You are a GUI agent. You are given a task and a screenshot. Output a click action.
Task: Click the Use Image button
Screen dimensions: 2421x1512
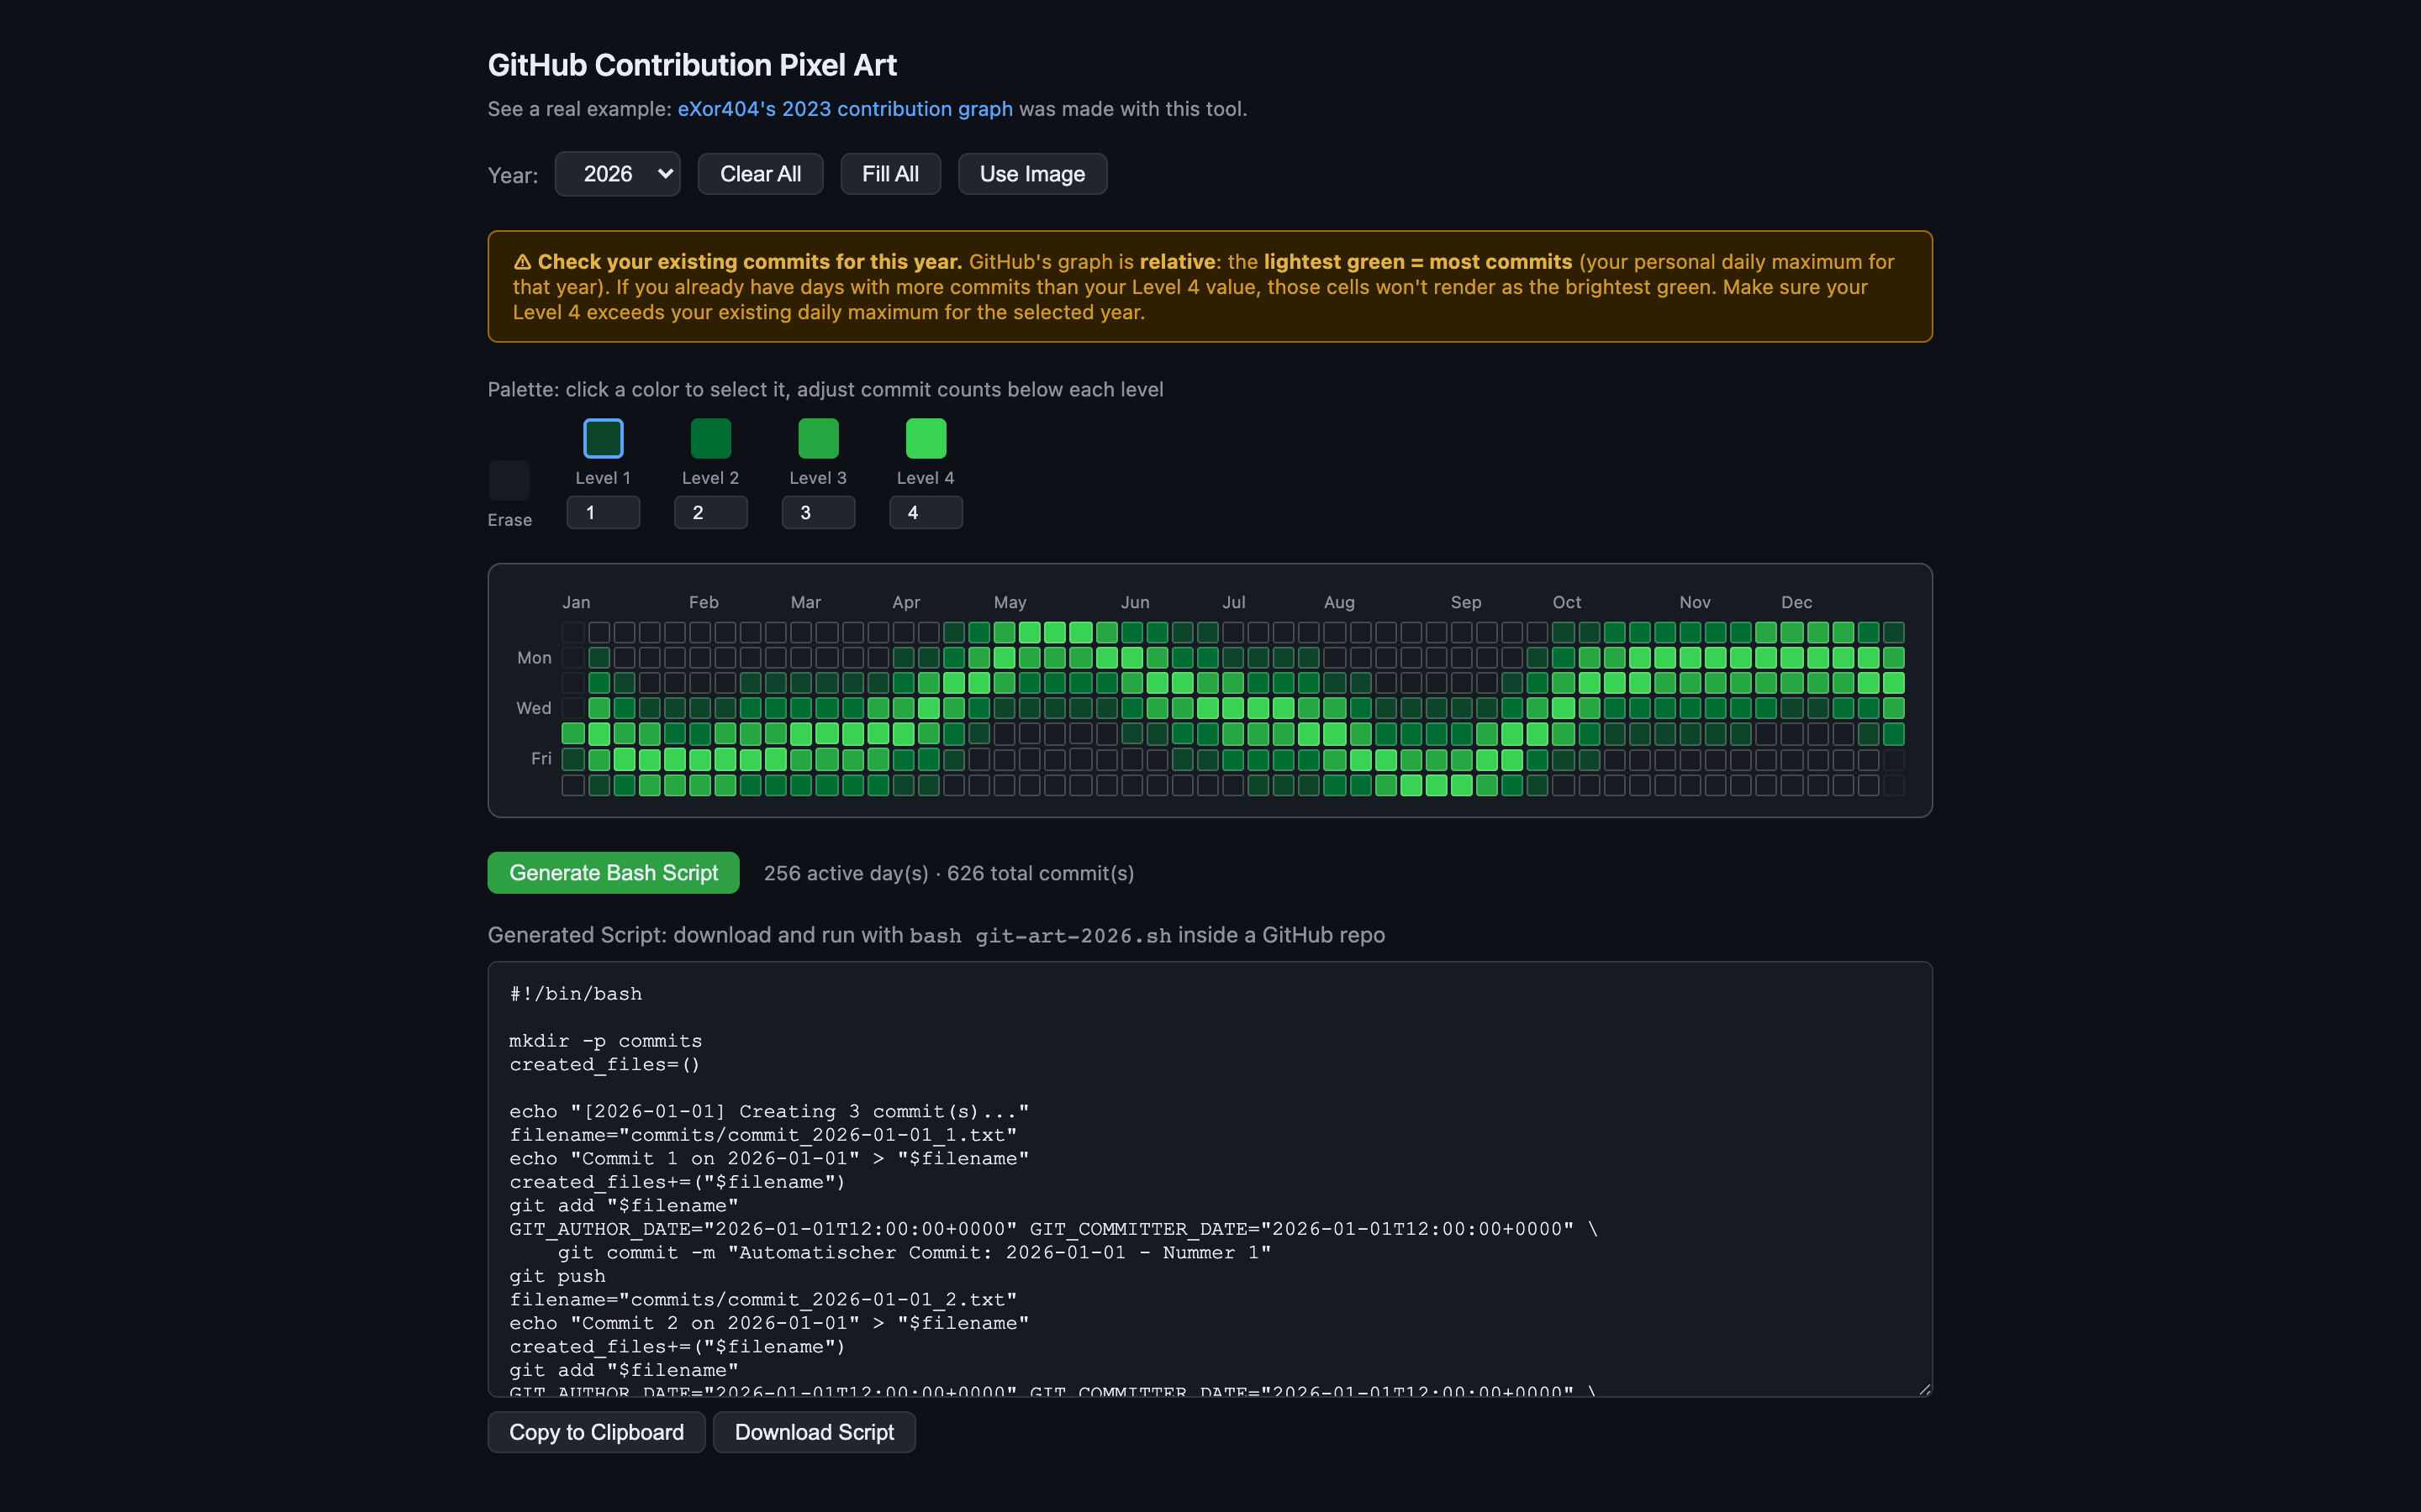point(1032,174)
